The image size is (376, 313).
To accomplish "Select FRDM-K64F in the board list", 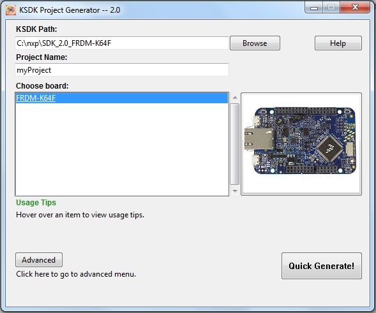I will (x=122, y=98).
